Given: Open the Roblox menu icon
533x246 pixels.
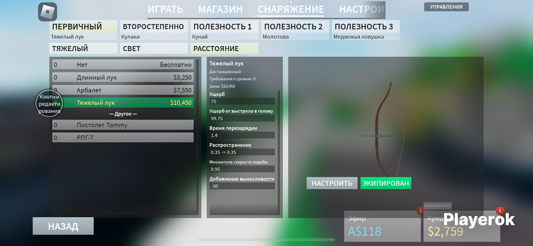Looking at the screenshot, I should click(x=48, y=12).
